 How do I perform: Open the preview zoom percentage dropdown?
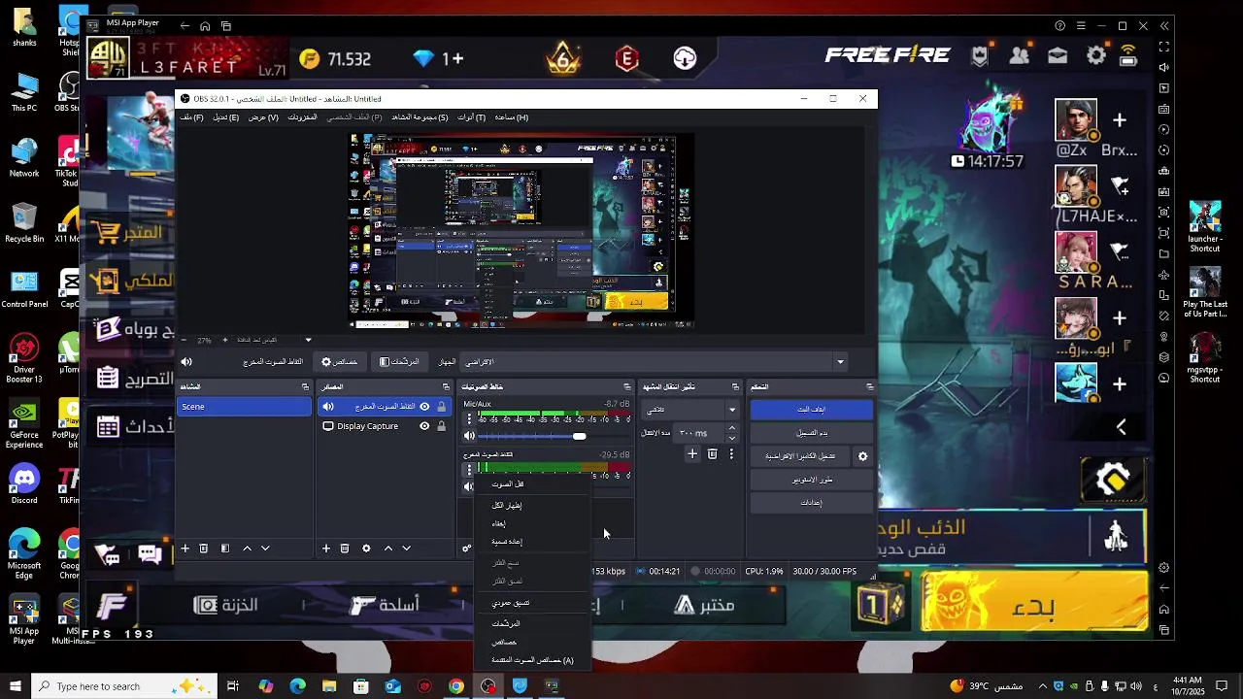[309, 340]
